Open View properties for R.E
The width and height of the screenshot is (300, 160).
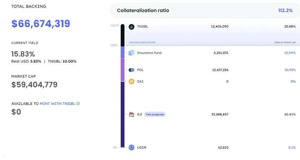tap(155, 114)
